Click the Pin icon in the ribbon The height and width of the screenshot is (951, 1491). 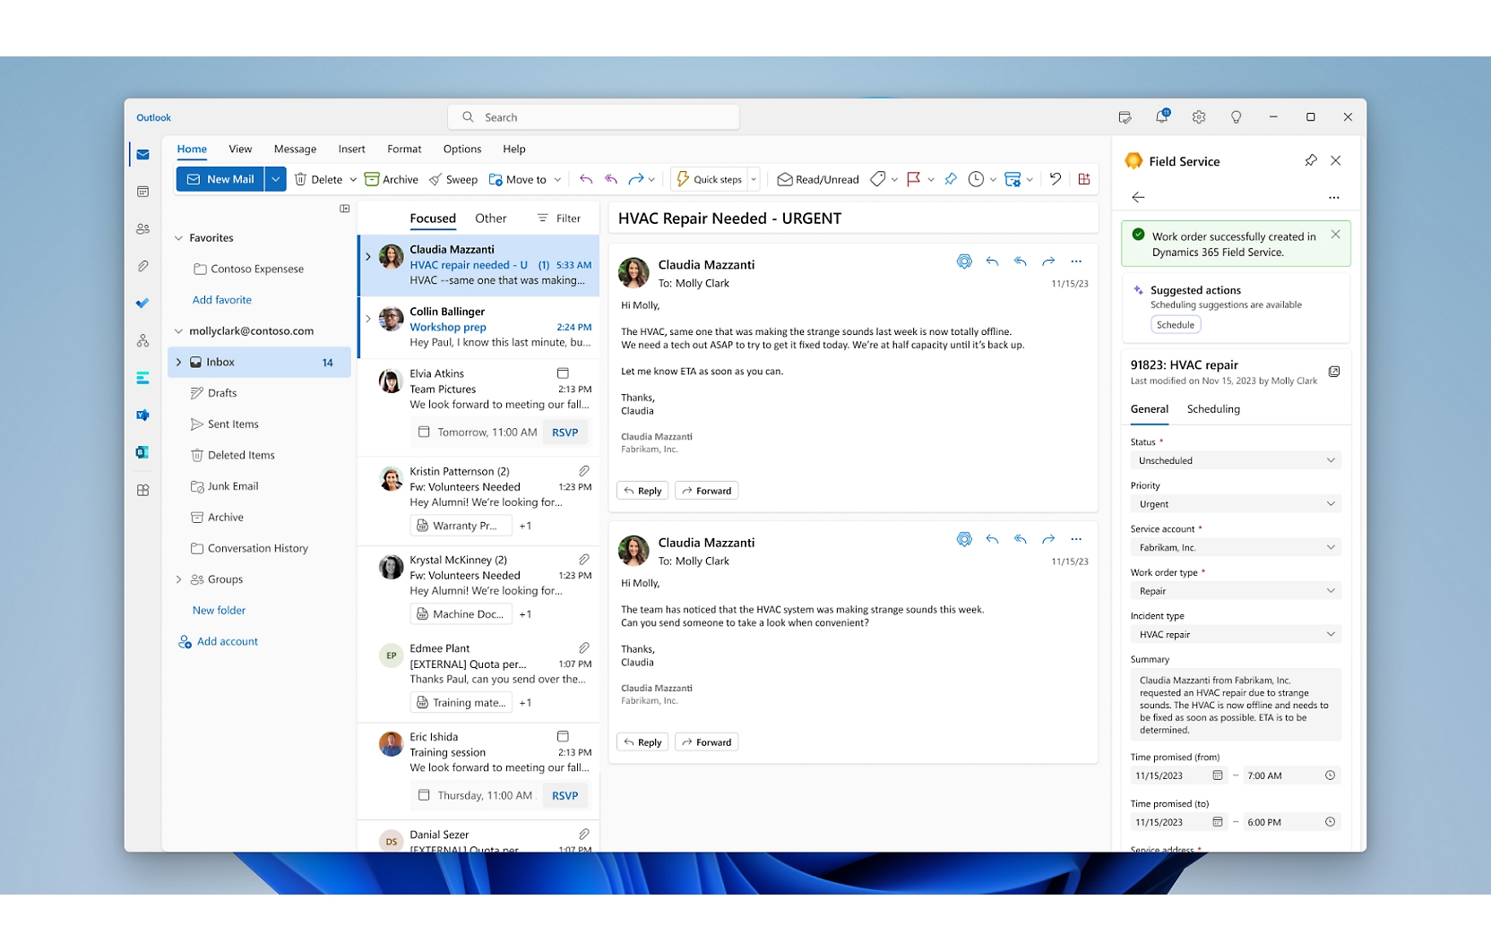[x=951, y=179]
